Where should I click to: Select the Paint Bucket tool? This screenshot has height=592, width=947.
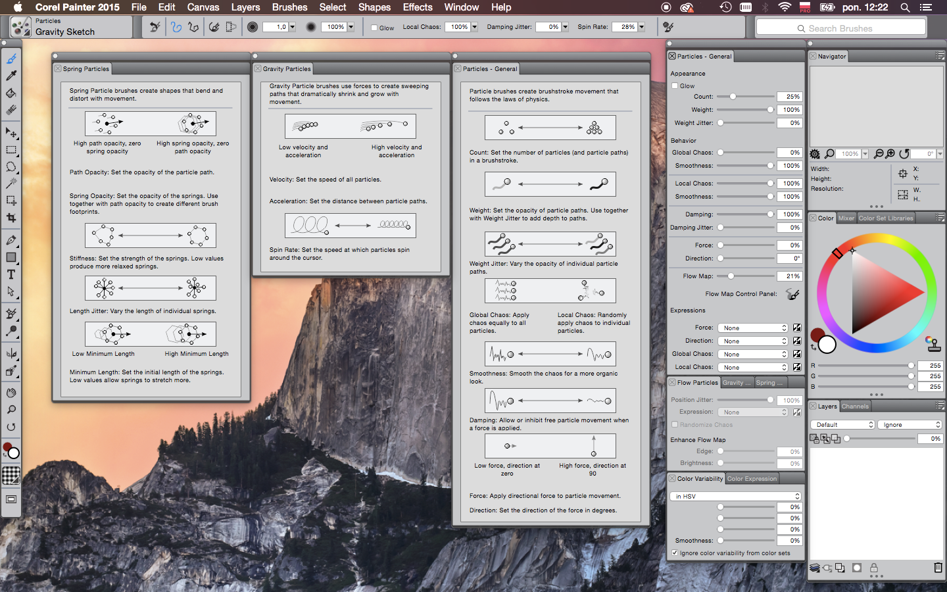coord(11,93)
